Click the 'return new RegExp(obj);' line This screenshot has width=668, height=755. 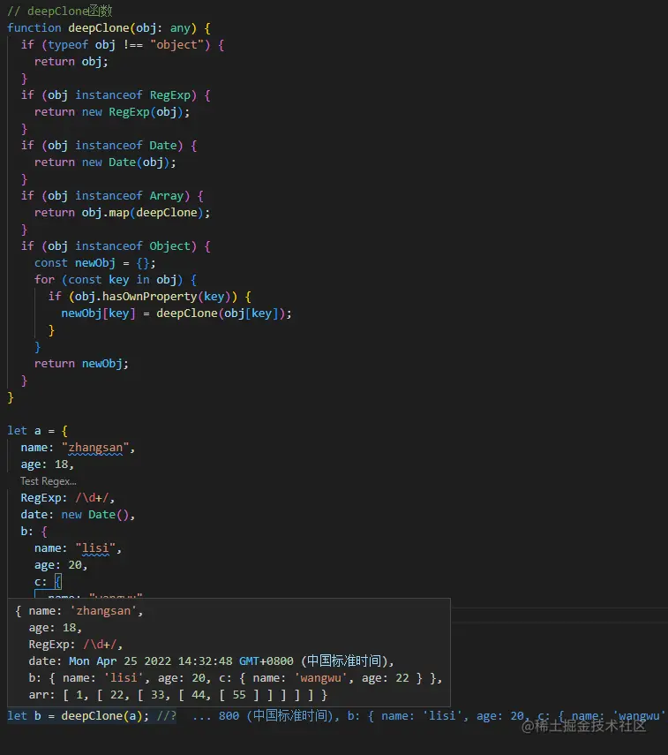(112, 112)
